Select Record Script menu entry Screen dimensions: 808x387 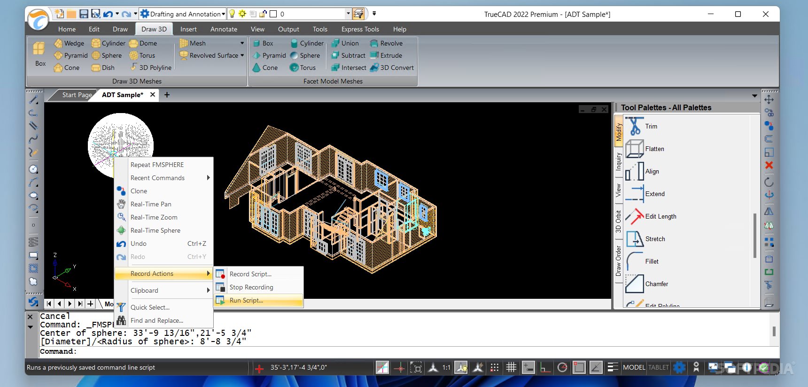click(x=258, y=274)
